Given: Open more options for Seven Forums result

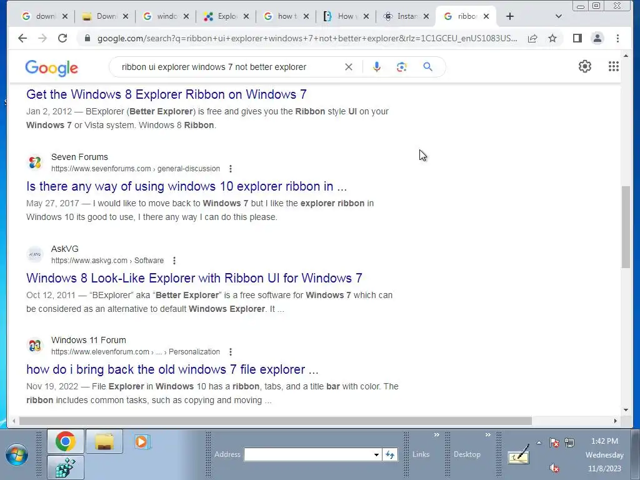Looking at the screenshot, I should coord(231,169).
